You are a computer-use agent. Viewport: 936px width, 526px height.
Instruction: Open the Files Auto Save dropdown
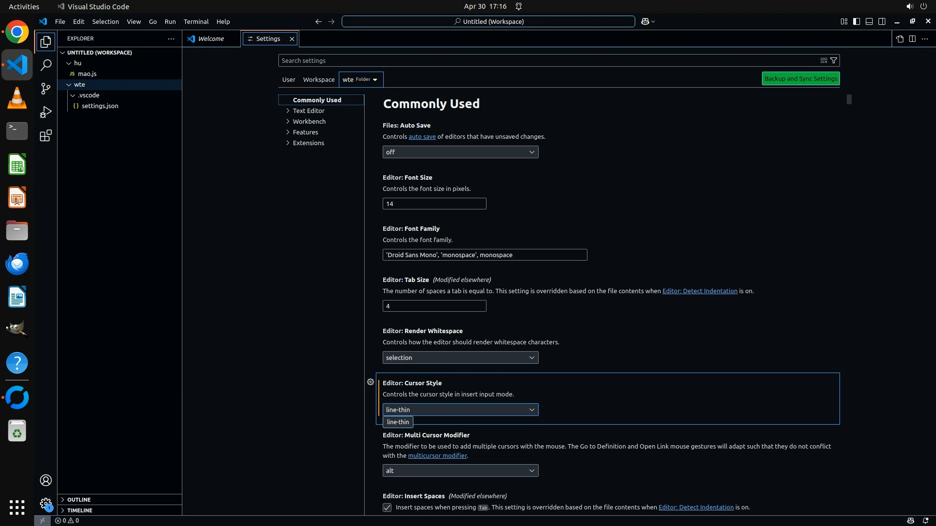click(x=460, y=152)
